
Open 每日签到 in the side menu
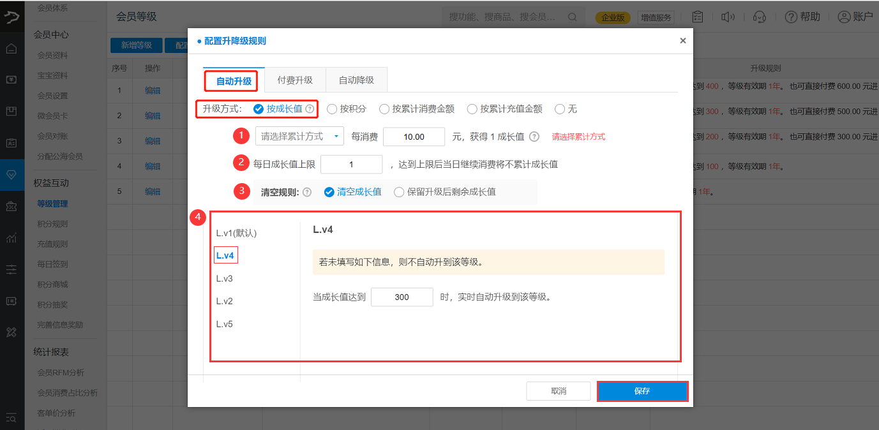52,264
